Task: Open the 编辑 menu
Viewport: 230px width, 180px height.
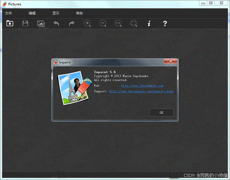Action: [32, 13]
